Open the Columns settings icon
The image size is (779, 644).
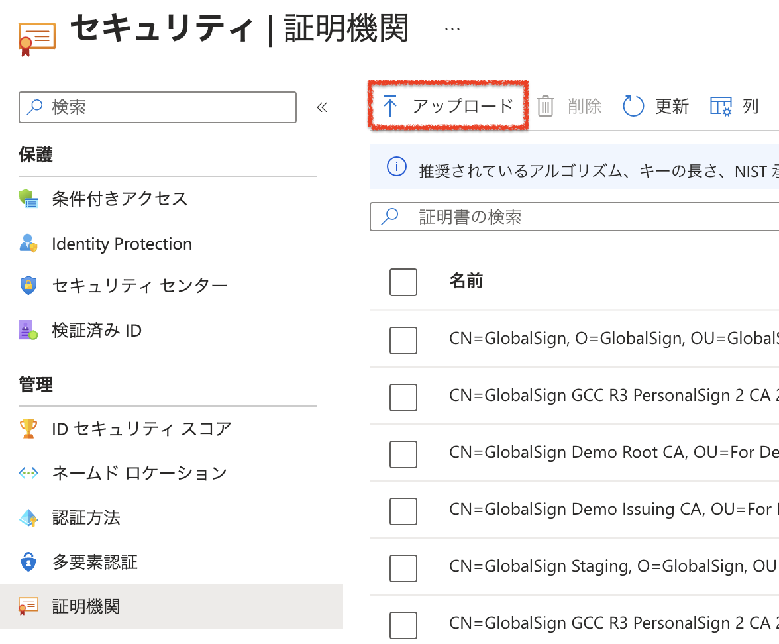(721, 106)
